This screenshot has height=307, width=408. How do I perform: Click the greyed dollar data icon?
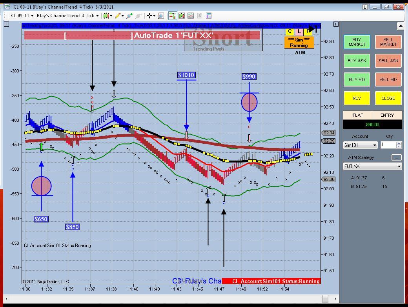pos(200,16)
